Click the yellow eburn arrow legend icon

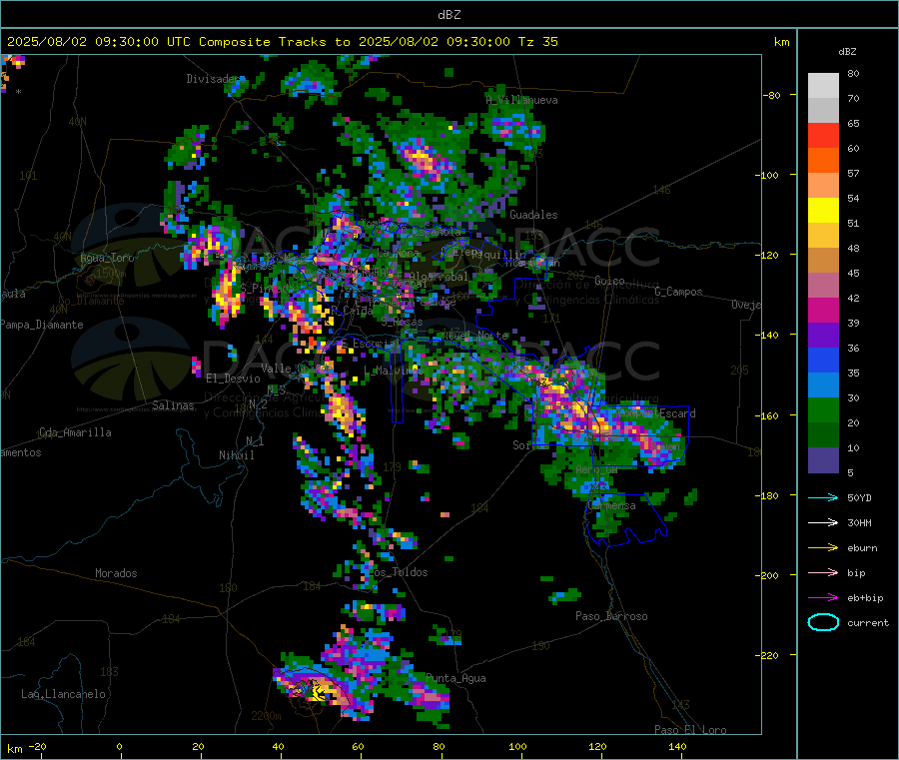pyautogui.click(x=823, y=548)
